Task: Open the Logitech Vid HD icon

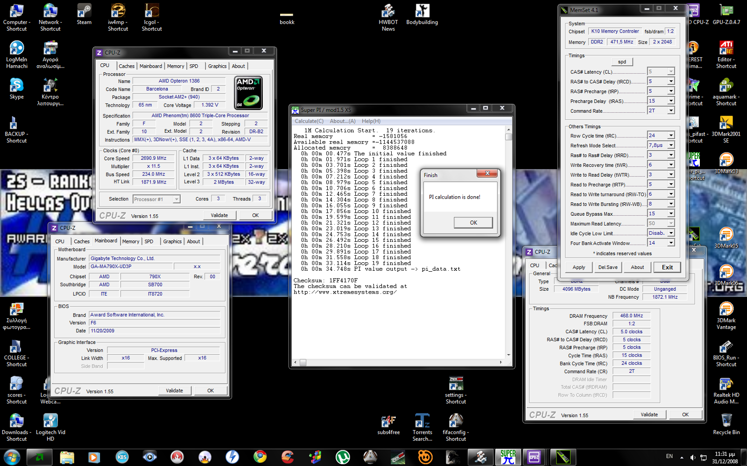Action: coord(50,427)
